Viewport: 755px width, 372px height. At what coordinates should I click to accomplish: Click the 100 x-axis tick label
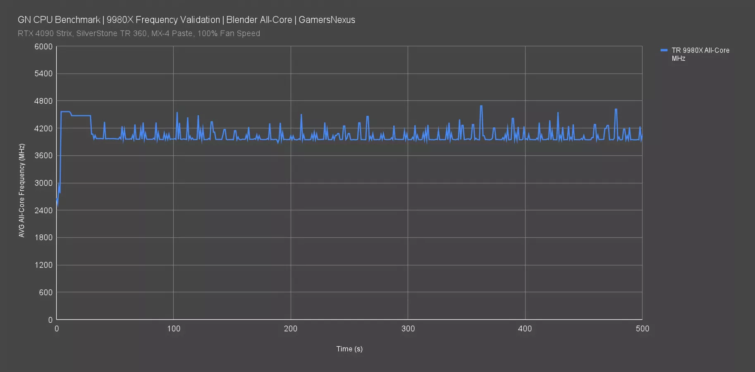(174, 329)
